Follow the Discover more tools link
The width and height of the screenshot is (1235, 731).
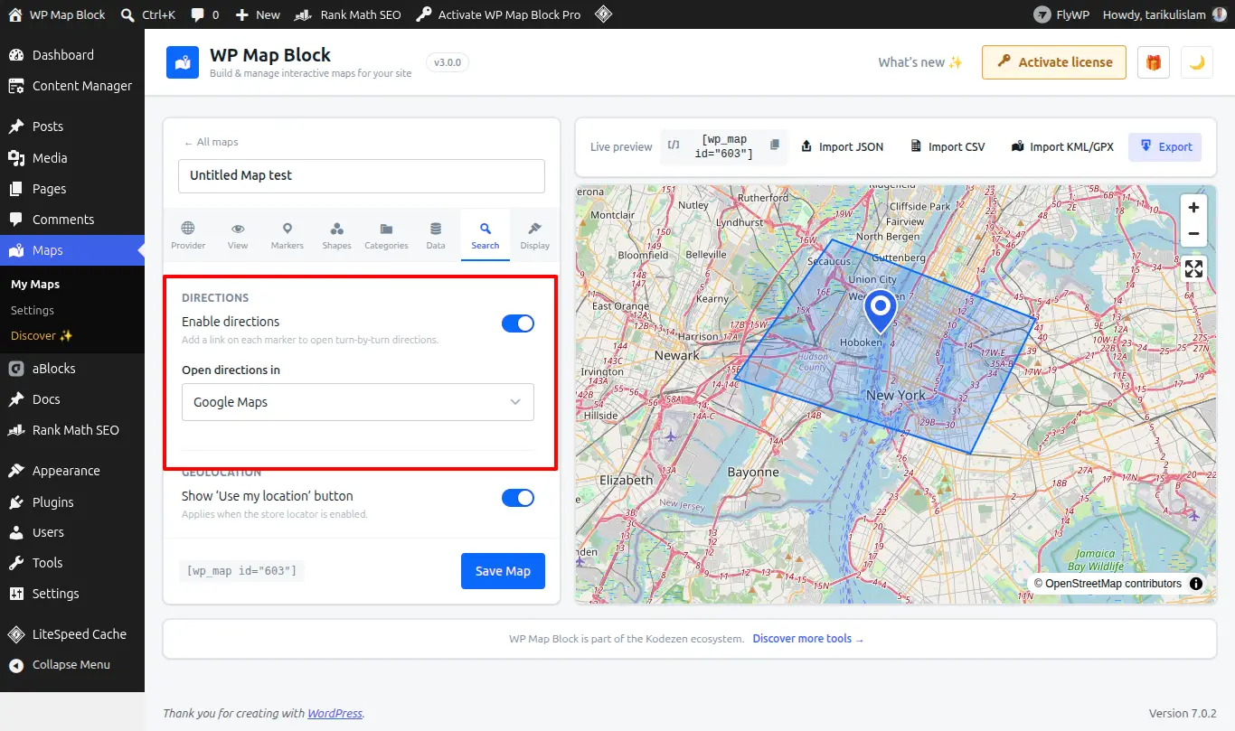tap(808, 639)
